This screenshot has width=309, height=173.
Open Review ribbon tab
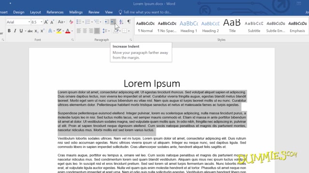tap(94, 12)
